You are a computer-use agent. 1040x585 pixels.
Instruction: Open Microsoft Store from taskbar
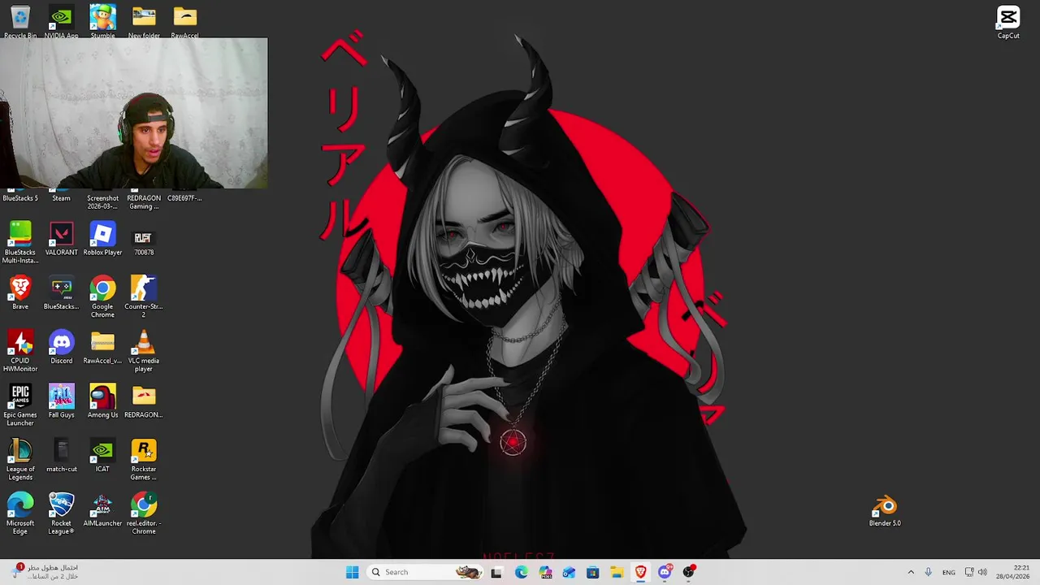[592, 572]
